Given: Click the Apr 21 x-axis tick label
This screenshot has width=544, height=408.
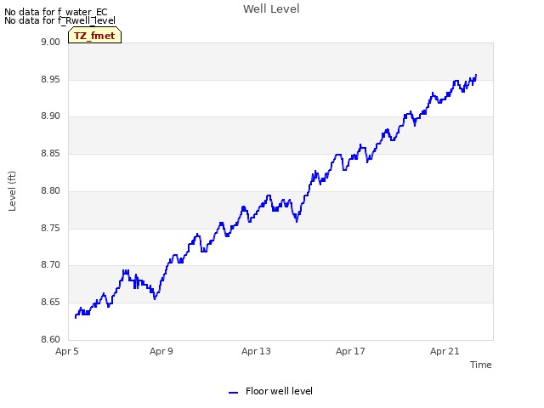Looking at the screenshot, I should coord(445,351).
